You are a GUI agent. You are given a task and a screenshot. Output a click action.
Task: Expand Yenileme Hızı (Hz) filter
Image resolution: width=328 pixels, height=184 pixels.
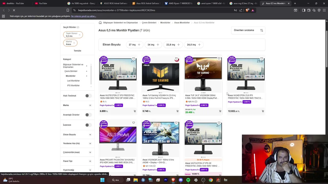pos(90,144)
